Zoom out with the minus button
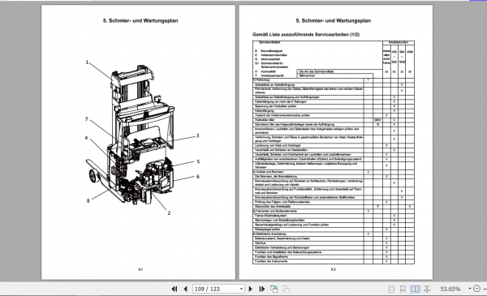Viewport: 487px width, 296px height. pos(476,289)
